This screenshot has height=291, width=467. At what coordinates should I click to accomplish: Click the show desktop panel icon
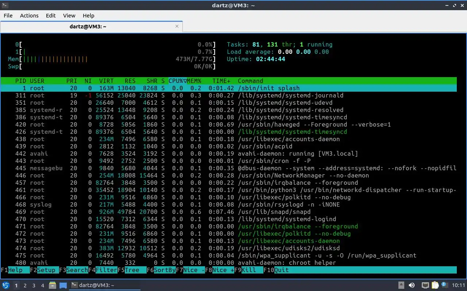pos(63,286)
